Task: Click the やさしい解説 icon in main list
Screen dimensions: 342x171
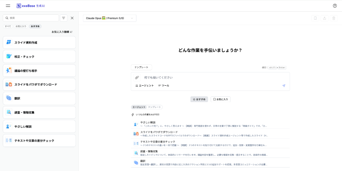Action: [x=136, y=124]
